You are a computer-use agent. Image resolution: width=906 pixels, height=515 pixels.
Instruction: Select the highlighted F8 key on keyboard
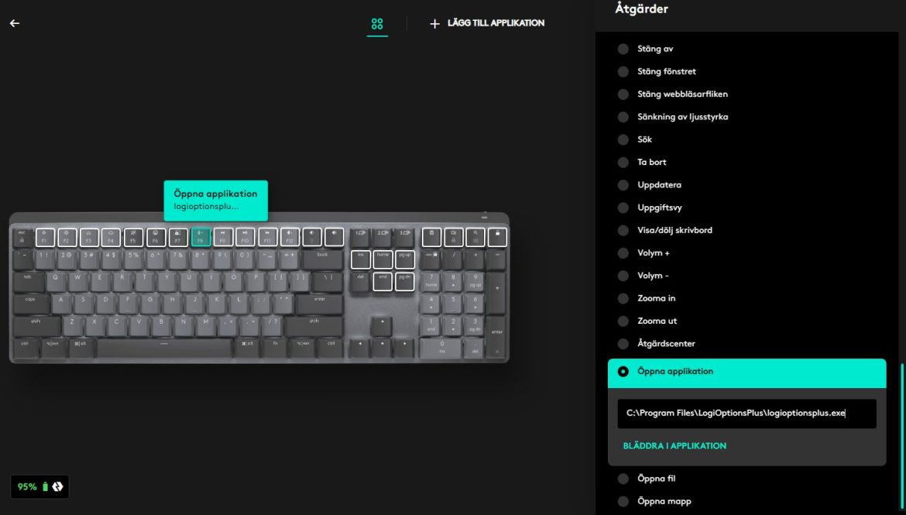point(201,237)
